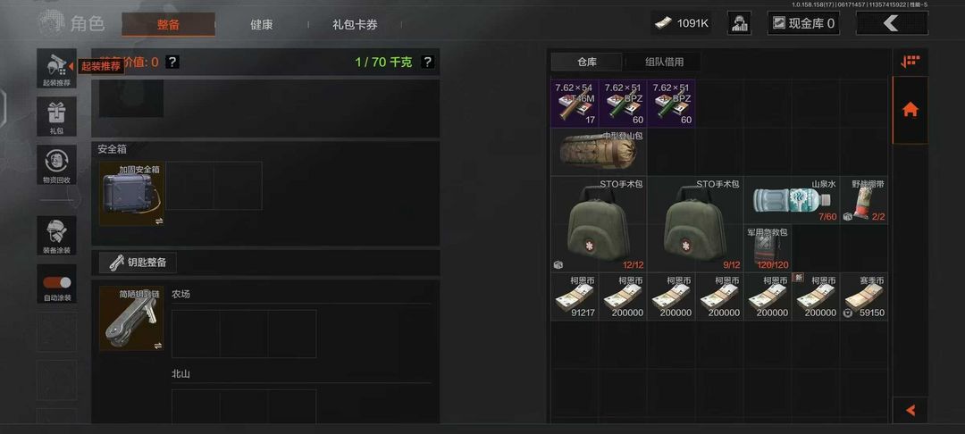This screenshot has height=434, width=965.
Task: Open the 物资回收 recycle icon
Action: tap(56, 164)
